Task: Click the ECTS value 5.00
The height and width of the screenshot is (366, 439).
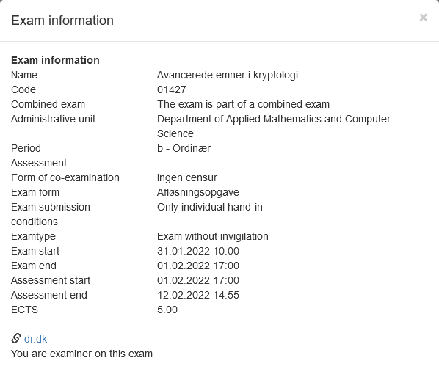Action: pos(167,310)
